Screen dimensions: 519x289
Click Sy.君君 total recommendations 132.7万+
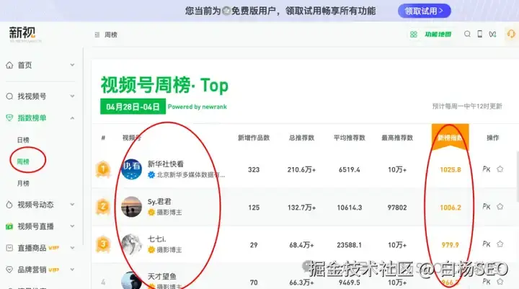tap(301, 208)
